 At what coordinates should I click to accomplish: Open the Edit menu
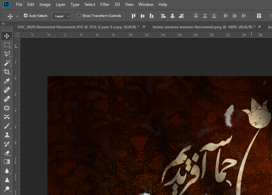pyautogui.click(x=31, y=4)
